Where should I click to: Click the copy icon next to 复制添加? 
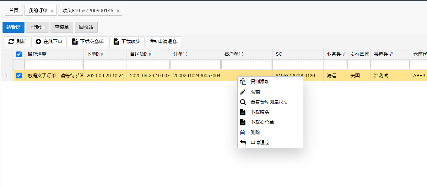243,82
